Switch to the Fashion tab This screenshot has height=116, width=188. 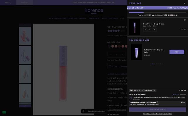pos(25,3)
